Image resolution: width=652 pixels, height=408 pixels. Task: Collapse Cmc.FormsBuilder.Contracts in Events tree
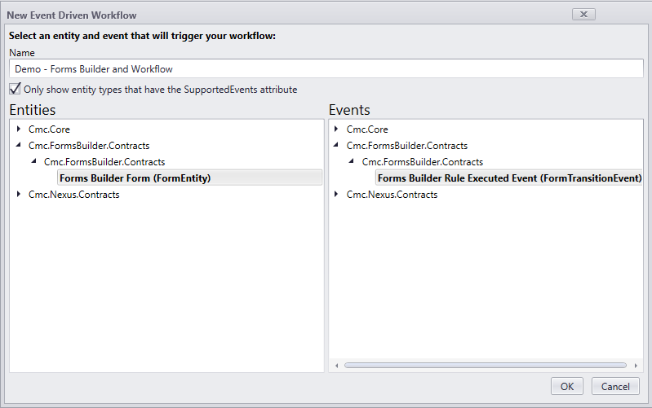(337, 146)
